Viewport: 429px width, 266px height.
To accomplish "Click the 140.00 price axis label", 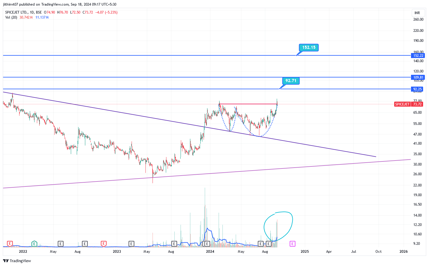I will pyautogui.click(x=418, y=61).
